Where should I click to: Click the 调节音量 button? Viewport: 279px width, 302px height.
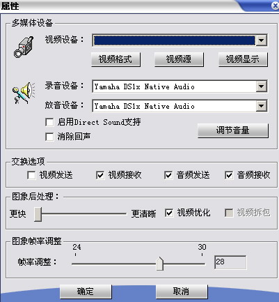233,130
